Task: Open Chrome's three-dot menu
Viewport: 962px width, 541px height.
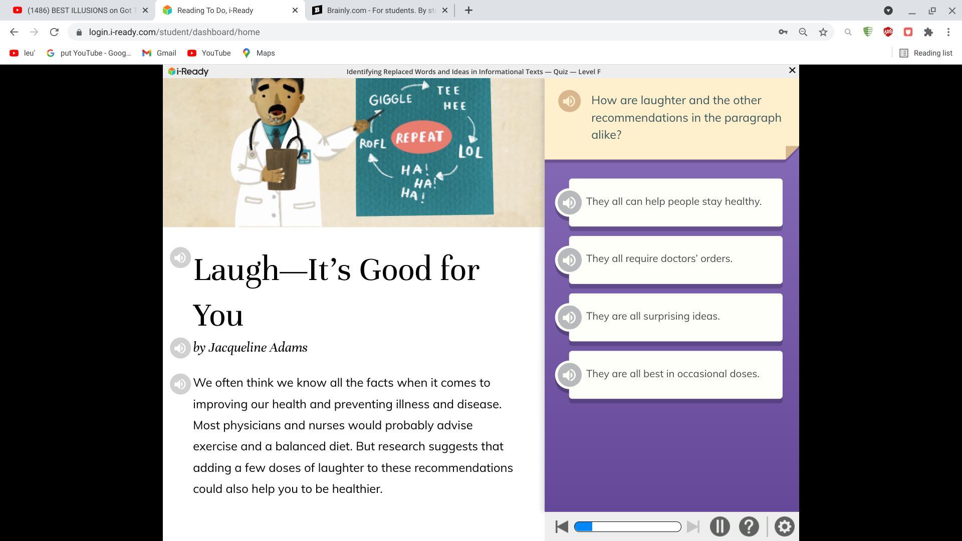Action: click(x=948, y=32)
